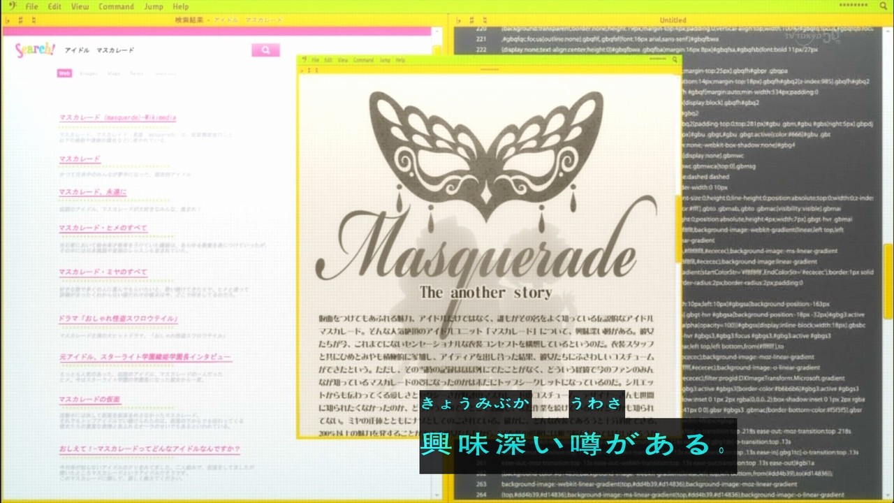This screenshot has width=894, height=503.
Task: Open the ドラマ「おしゃれ怪盗スワロウテイル」 result
Action: [119, 319]
